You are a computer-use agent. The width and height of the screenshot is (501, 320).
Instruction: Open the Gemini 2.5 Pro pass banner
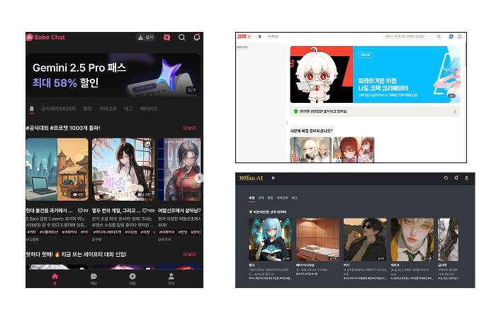(x=113, y=75)
